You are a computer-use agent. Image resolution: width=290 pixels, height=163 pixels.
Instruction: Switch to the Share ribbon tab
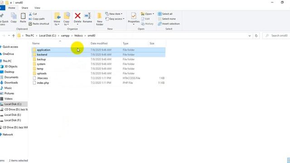point(24,8)
